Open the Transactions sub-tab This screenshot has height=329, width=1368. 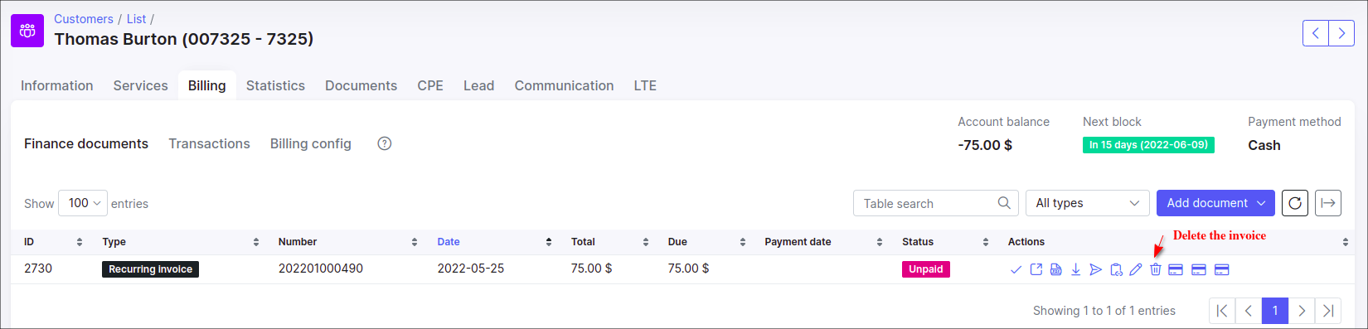point(209,143)
